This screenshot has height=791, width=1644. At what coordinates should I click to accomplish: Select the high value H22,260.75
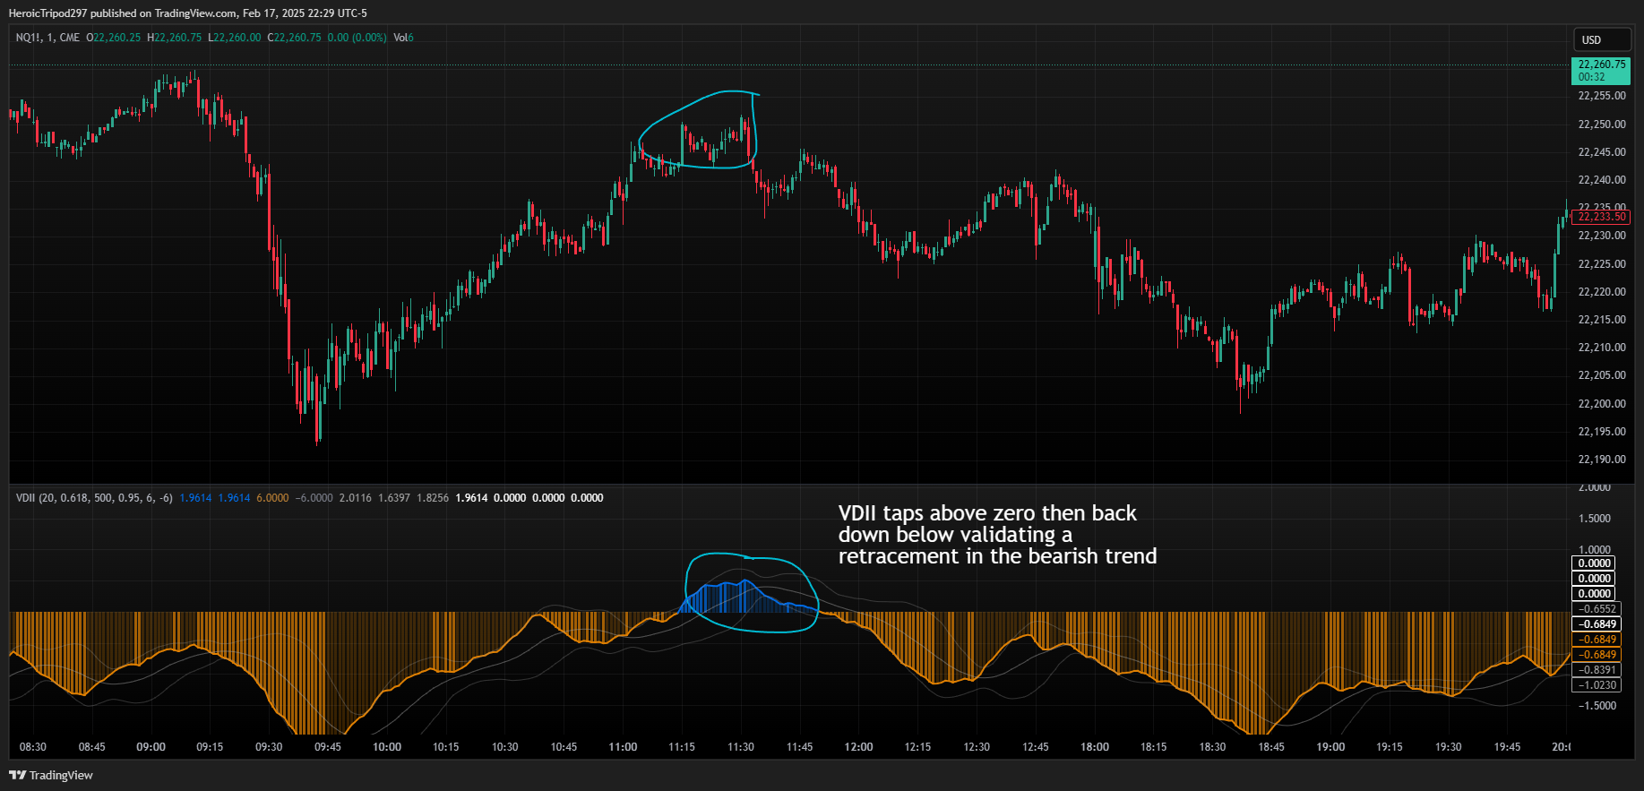tap(175, 38)
